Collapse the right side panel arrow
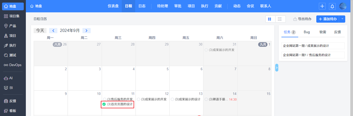The height and width of the screenshot is (116, 353). point(277,68)
